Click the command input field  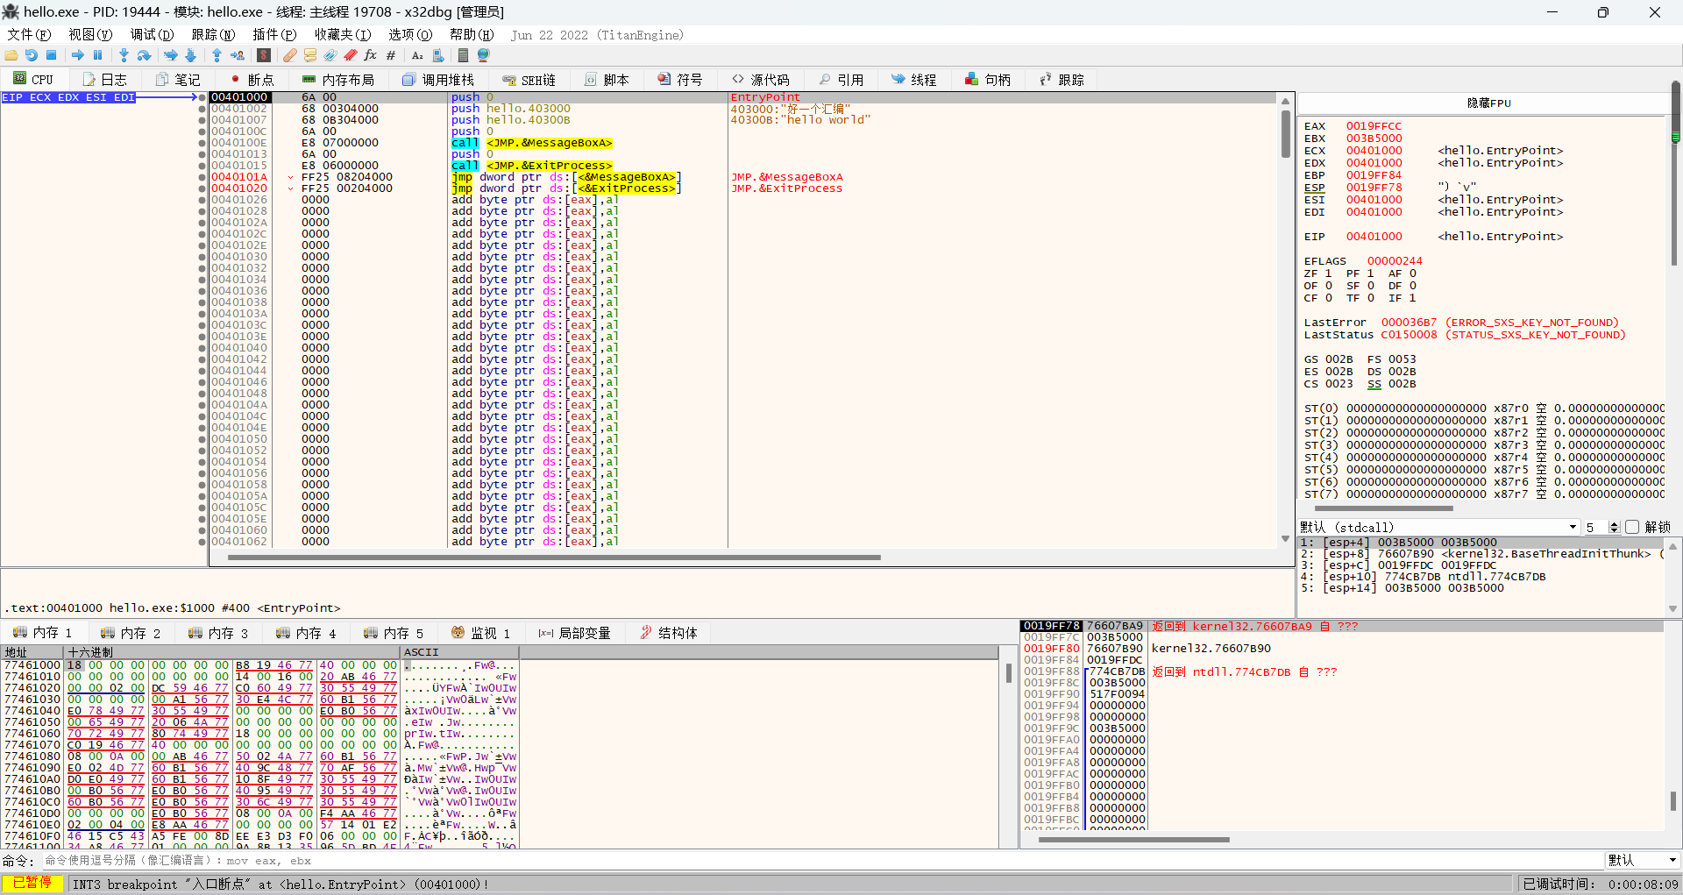[x=822, y=860]
